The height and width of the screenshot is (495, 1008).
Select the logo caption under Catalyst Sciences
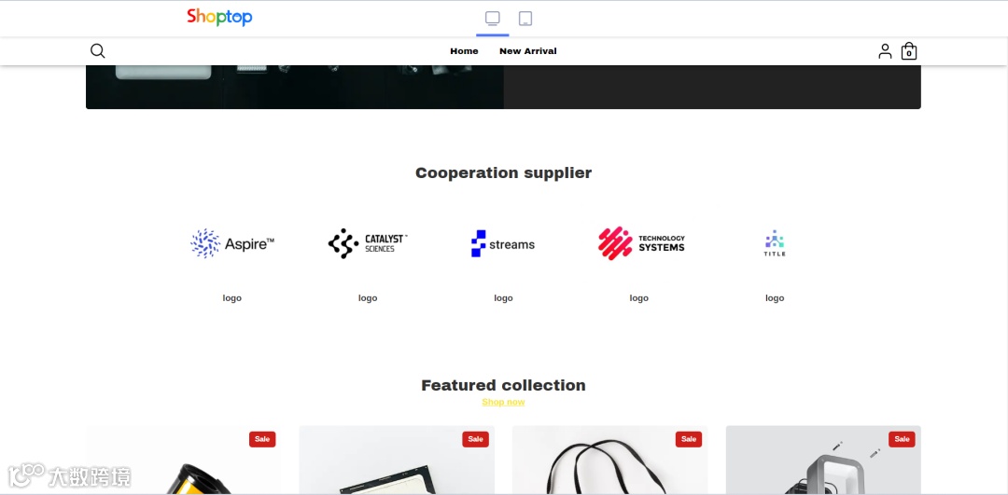click(x=368, y=298)
